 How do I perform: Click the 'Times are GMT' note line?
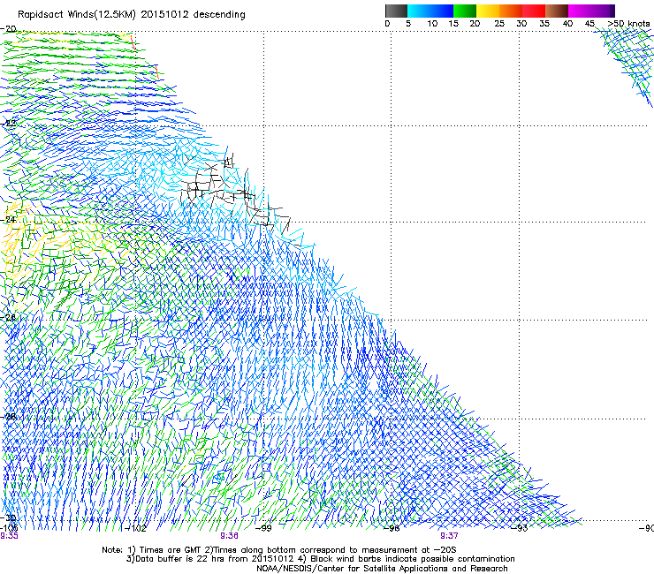tap(279, 550)
